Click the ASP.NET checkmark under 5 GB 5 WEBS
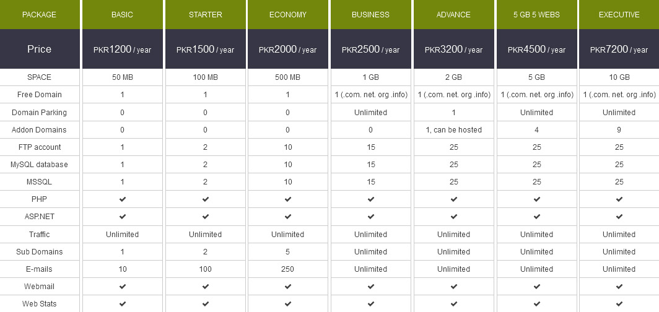This screenshot has width=659, height=312. click(537, 217)
